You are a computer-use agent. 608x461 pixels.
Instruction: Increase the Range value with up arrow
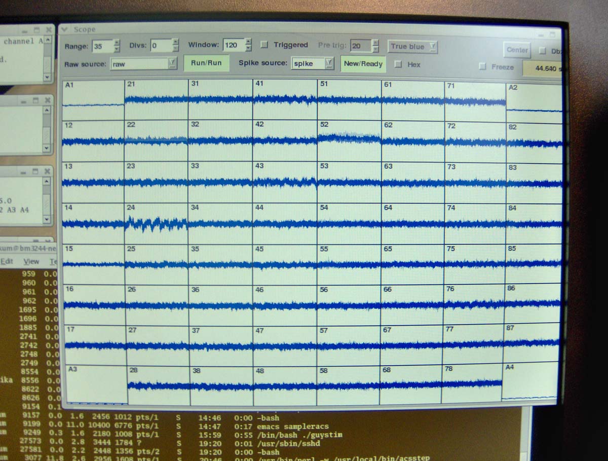(x=117, y=43)
